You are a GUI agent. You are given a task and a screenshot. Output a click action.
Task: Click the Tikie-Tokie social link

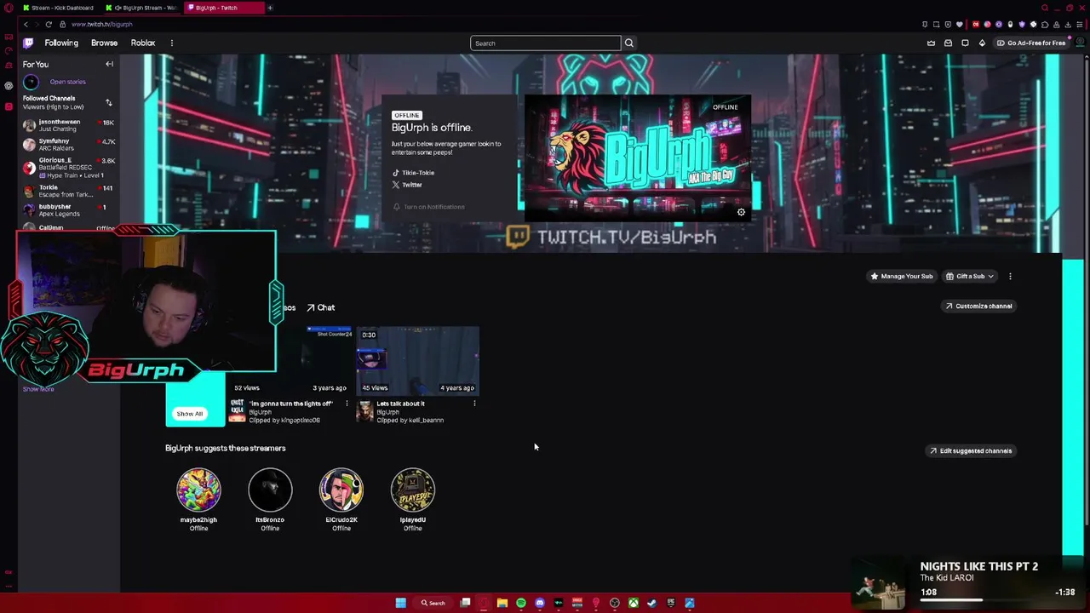pos(413,173)
